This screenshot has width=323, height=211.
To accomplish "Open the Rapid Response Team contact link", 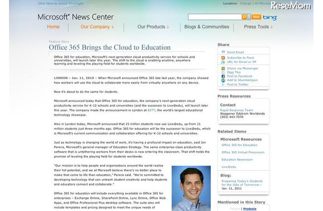I will pyautogui.click(x=237, y=110).
